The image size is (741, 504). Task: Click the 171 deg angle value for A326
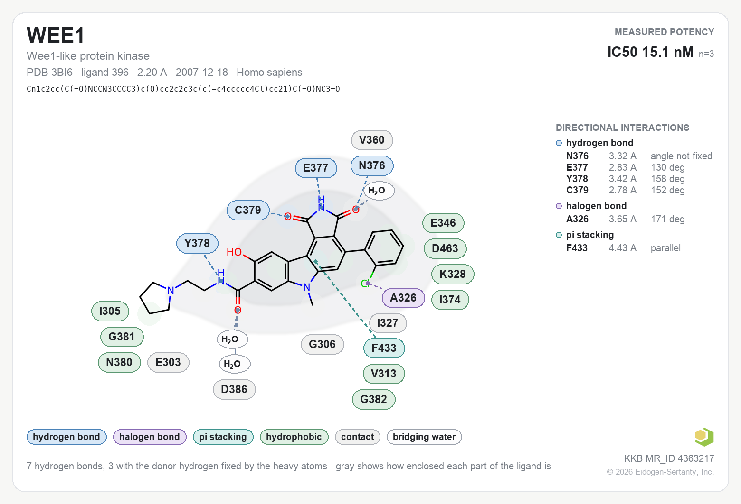point(667,219)
